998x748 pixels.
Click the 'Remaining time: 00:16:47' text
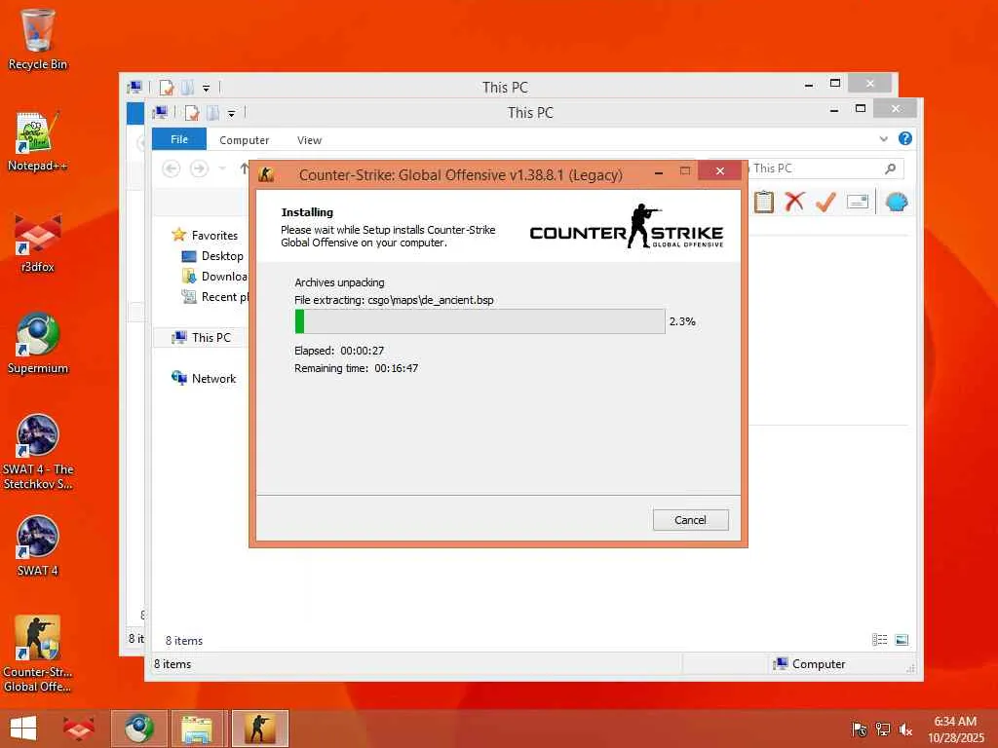pos(357,368)
